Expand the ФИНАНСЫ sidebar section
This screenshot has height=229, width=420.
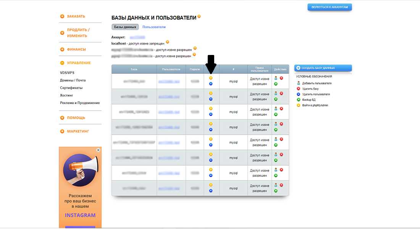(x=73, y=49)
